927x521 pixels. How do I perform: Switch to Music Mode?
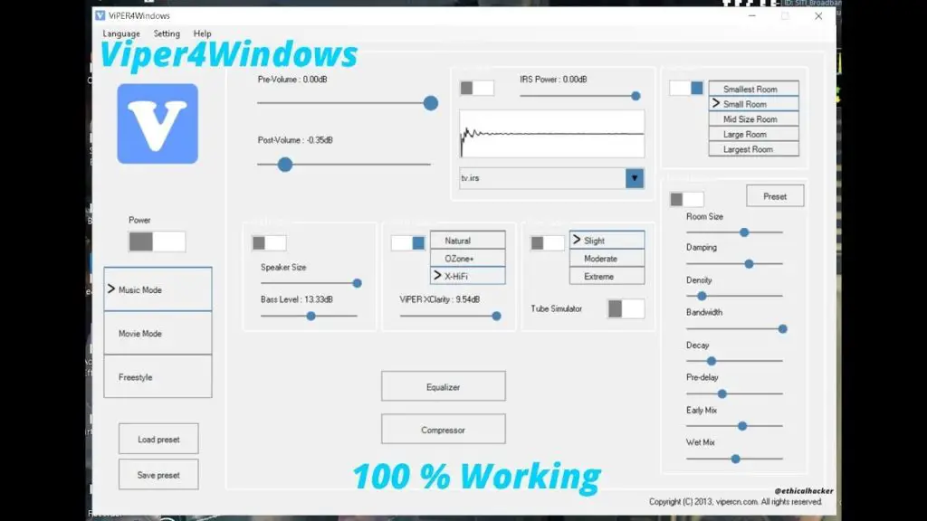pos(158,289)
